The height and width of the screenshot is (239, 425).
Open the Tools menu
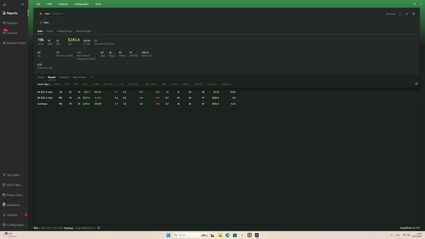coord(98,4)
